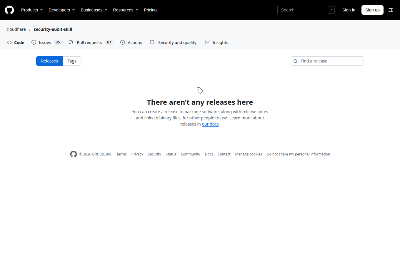Click the GitHub logo in header
Screen dimensions: 400x264
pyautogui.click(x=9, y=10)
